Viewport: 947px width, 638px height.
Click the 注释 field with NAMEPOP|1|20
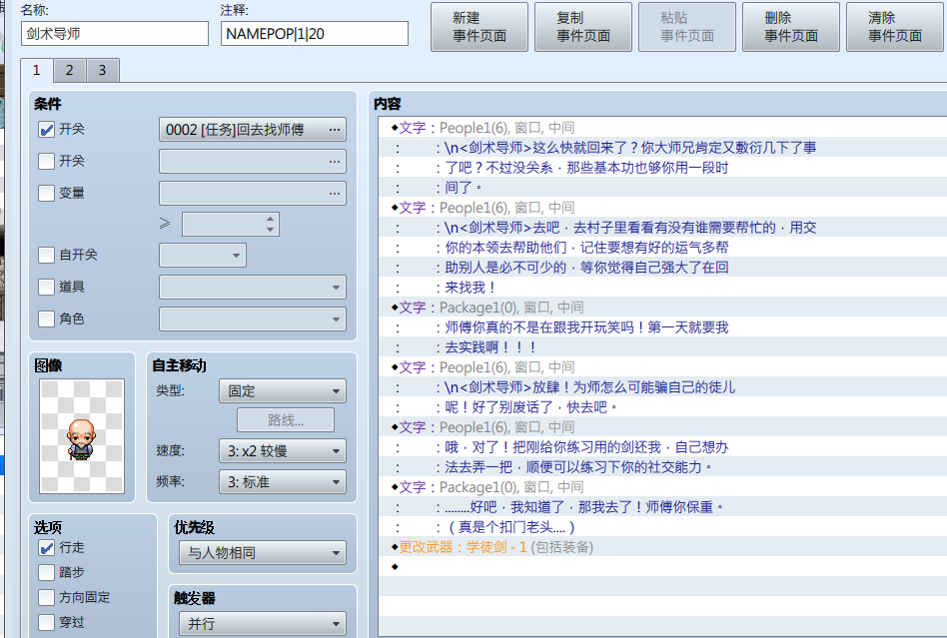click(x=315, y=34)
